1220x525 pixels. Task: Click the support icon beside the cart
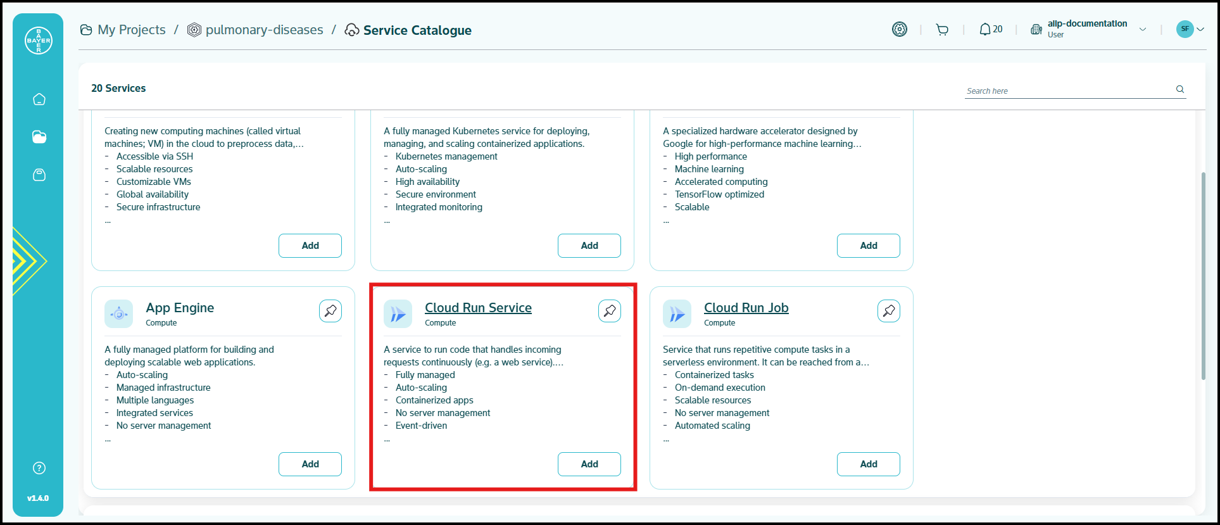pyautogui.click(x=899, y=29)
